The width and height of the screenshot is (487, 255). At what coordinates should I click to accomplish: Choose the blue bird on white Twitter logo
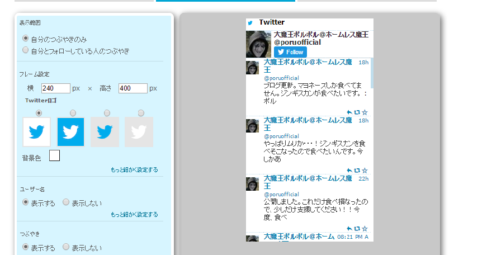(37, 132)
